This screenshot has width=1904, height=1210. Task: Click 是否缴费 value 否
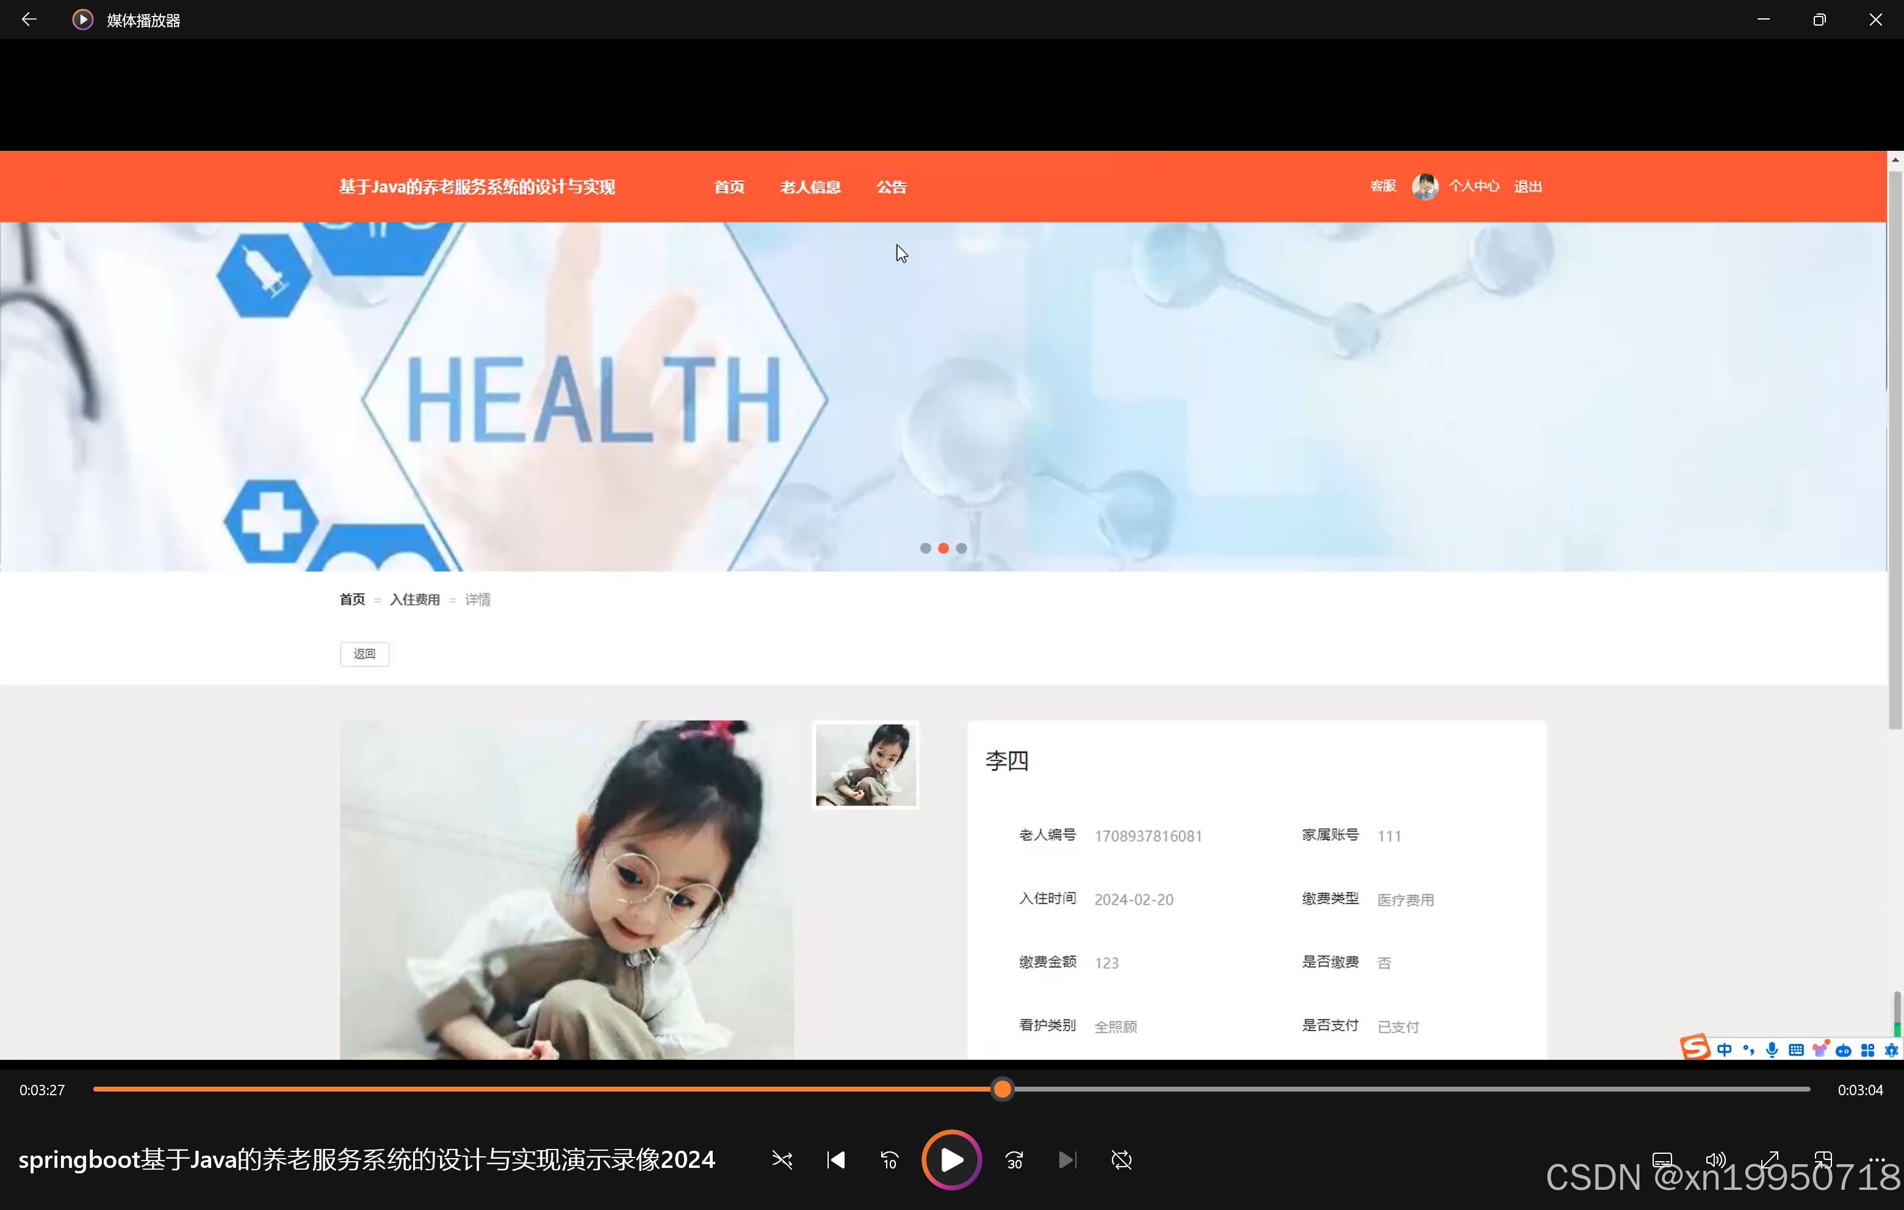pyautogui.click(x=1385, y=963)
